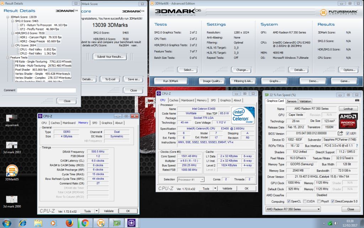Show hidden system tray icons
This screenshot has width=364, height=228.
[323, 223]
